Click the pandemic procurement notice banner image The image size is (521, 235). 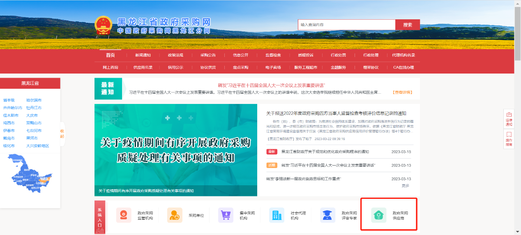pos(176,150)
